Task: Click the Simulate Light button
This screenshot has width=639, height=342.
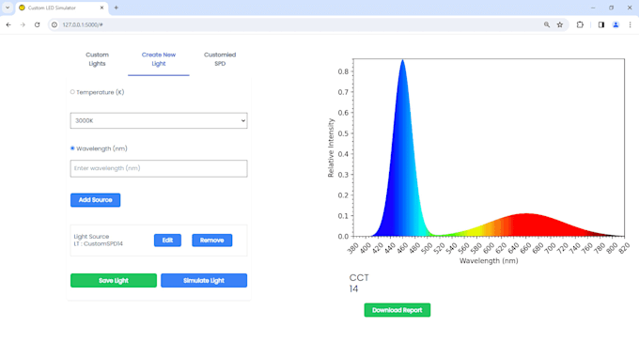Action: pyautogui.click(x=204, y=280)
